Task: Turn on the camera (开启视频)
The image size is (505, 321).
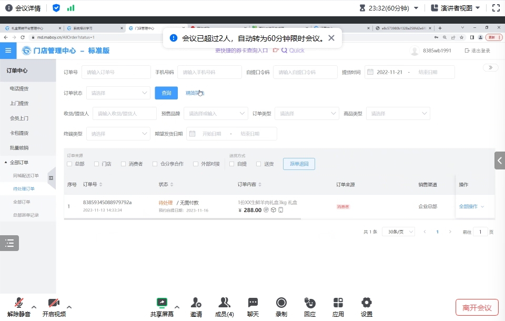Action: pos(54,303)
